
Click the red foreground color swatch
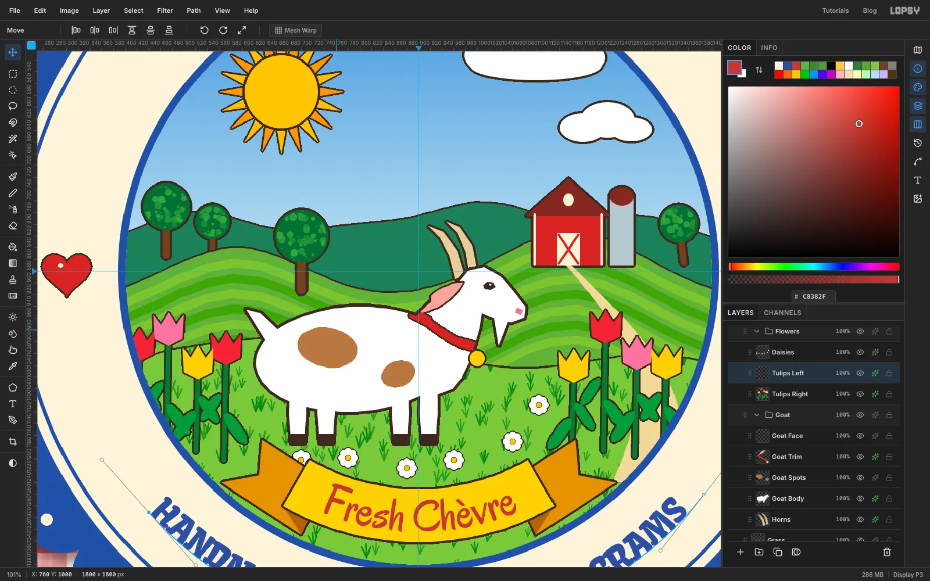pos(735,67)
